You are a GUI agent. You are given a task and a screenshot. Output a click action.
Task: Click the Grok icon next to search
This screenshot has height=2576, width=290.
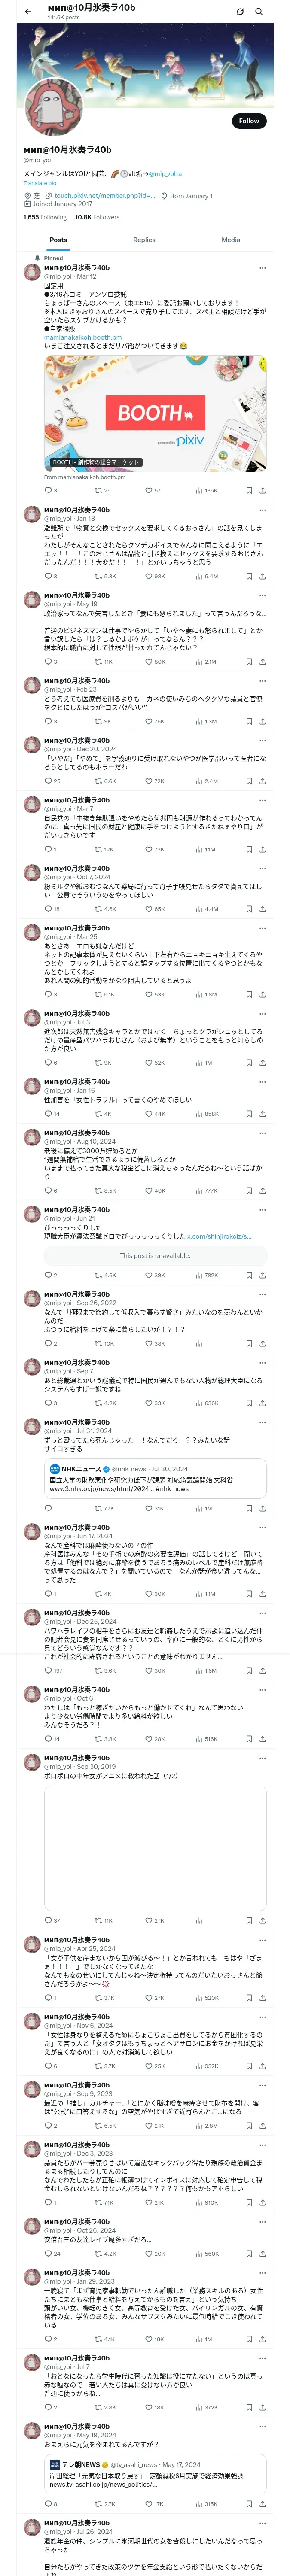tap(240, 11)
